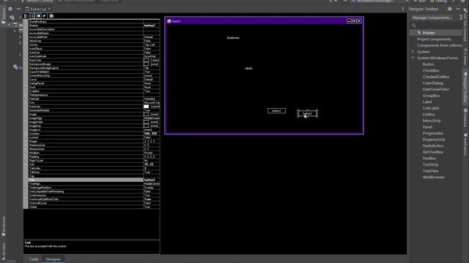Image resolution: width=469 pixels, height=263 pixels.
Task: Click the Alphabetical sort icon in Properties toolbar
Action: [32, 16]
